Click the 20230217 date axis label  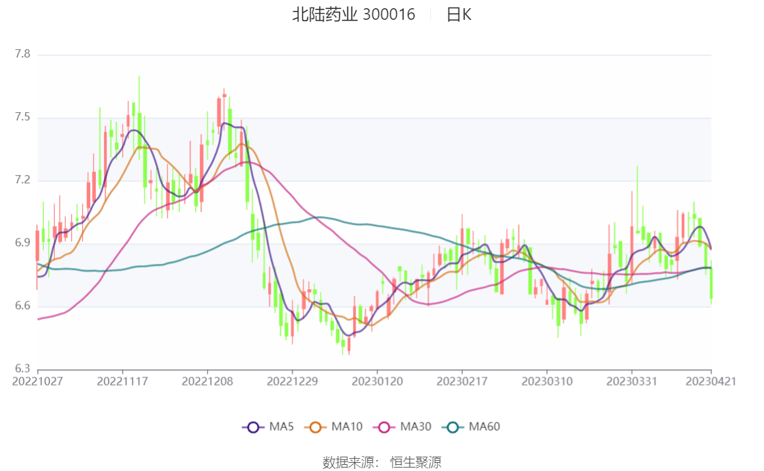(x=462, y=381)
